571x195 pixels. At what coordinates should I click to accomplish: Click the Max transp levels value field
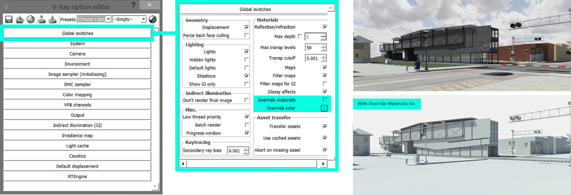[x=313, y=48]
